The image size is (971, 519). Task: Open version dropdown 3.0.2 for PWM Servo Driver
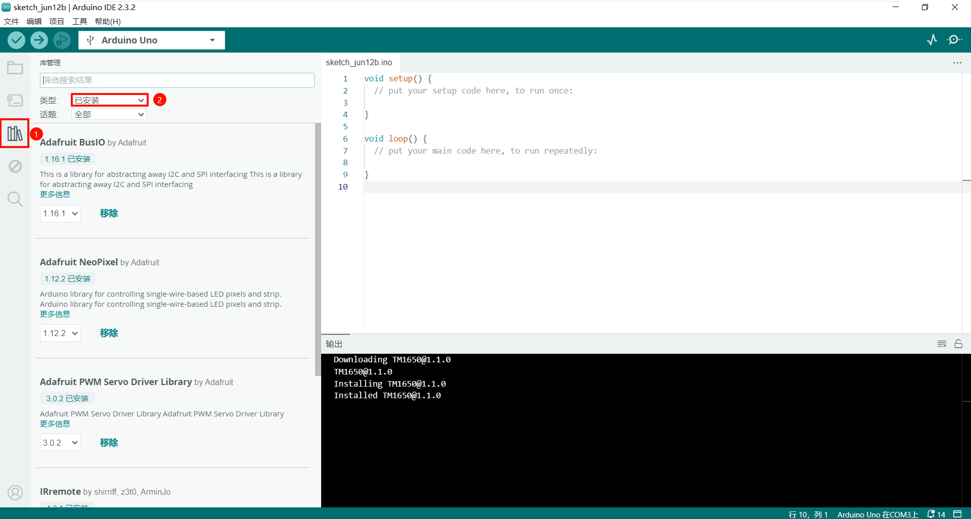(x=60, y=443)
